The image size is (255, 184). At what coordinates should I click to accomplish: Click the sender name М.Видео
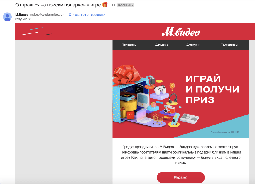point(22,15)
